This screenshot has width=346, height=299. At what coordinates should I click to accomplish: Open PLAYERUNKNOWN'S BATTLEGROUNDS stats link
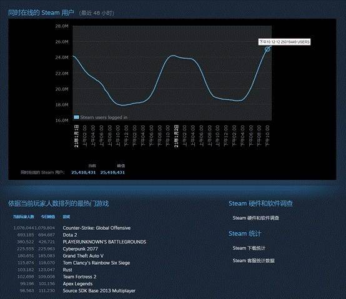104,242
